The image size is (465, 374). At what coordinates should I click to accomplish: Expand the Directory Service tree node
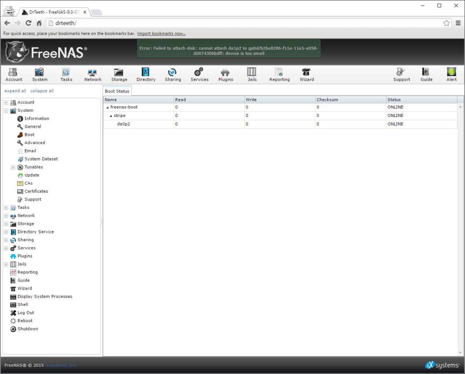coord(6,232)
